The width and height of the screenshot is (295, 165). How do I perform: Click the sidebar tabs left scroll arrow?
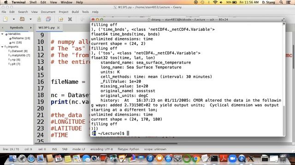pyautogui.click(x=3, y=27)
